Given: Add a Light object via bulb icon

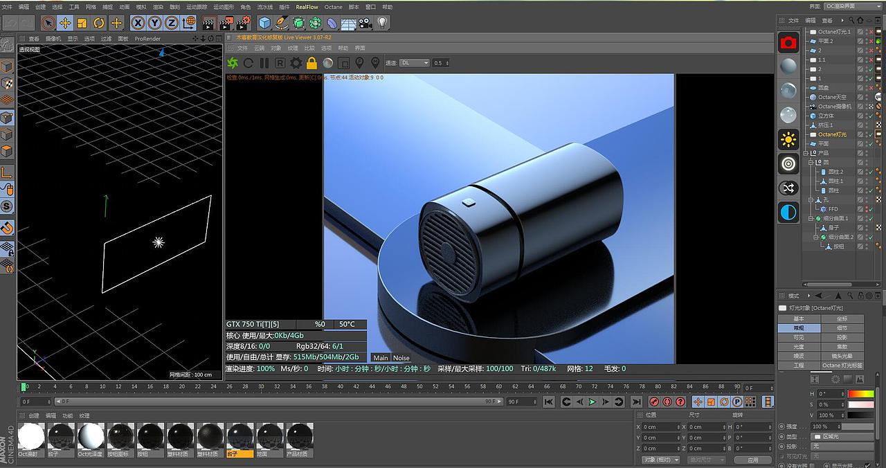Looking at the screenshot, I should tap(382, 23).
